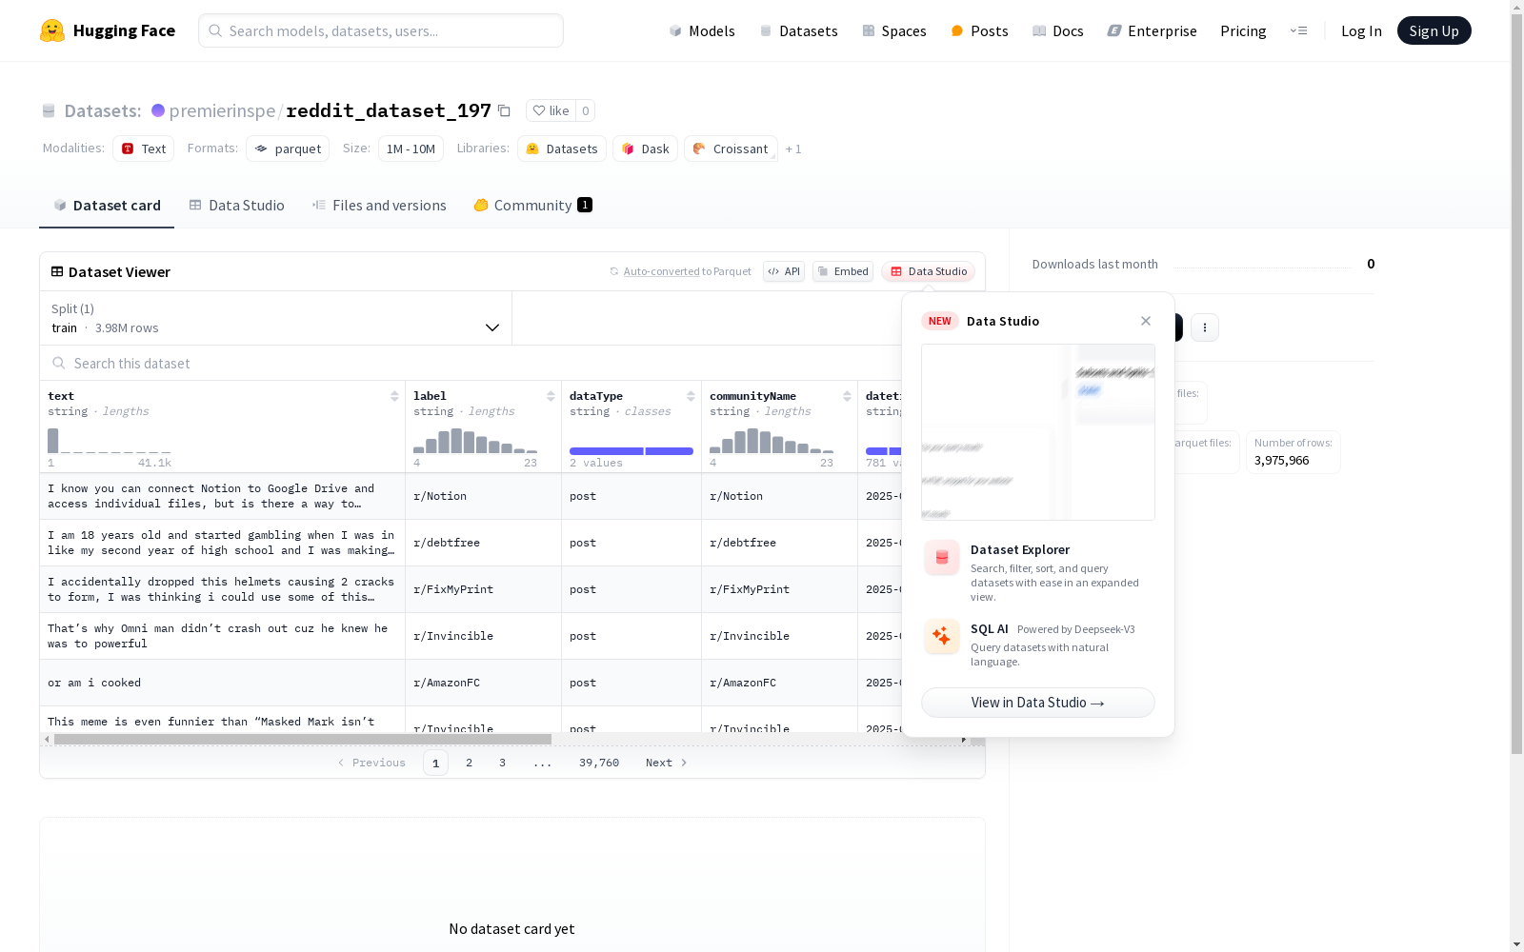Open the Community tab
Viewport: 1524px width, 952px height.
tap(532, 206)
